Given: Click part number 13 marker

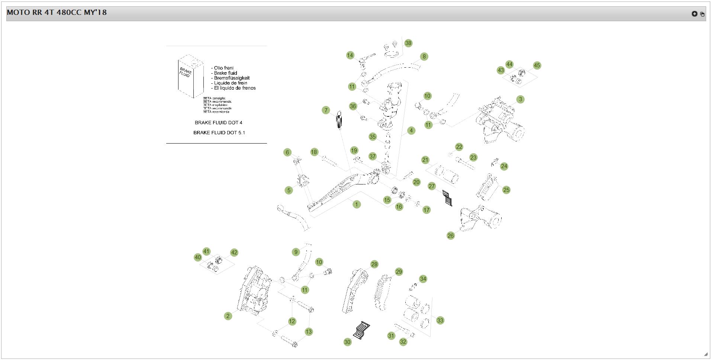Looking at the screenshot, I should click(x=309, y=332).
